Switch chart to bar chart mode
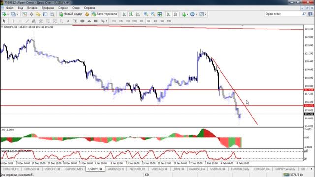 [x=124, y=14]
